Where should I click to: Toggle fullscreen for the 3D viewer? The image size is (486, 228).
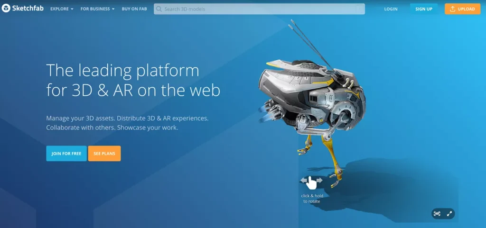[449, 213]
